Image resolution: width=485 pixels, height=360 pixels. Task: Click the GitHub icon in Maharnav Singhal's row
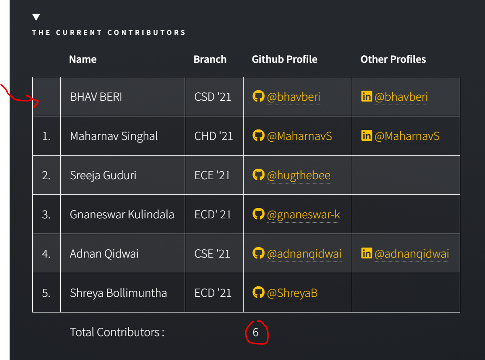259,136
